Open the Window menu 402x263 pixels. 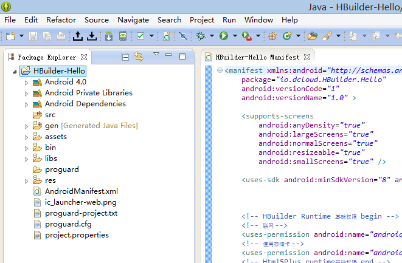coord(258,20)
